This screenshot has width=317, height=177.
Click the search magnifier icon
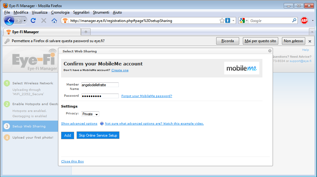[294, 20]
